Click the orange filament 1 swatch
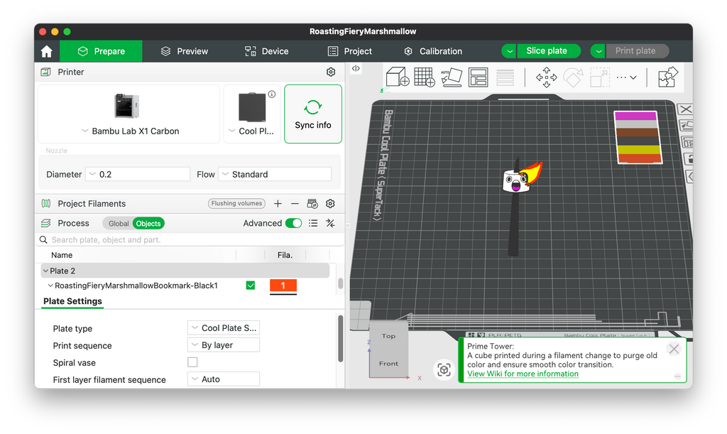Viewport: 727px width, 434px height. [x=283, y=286]
